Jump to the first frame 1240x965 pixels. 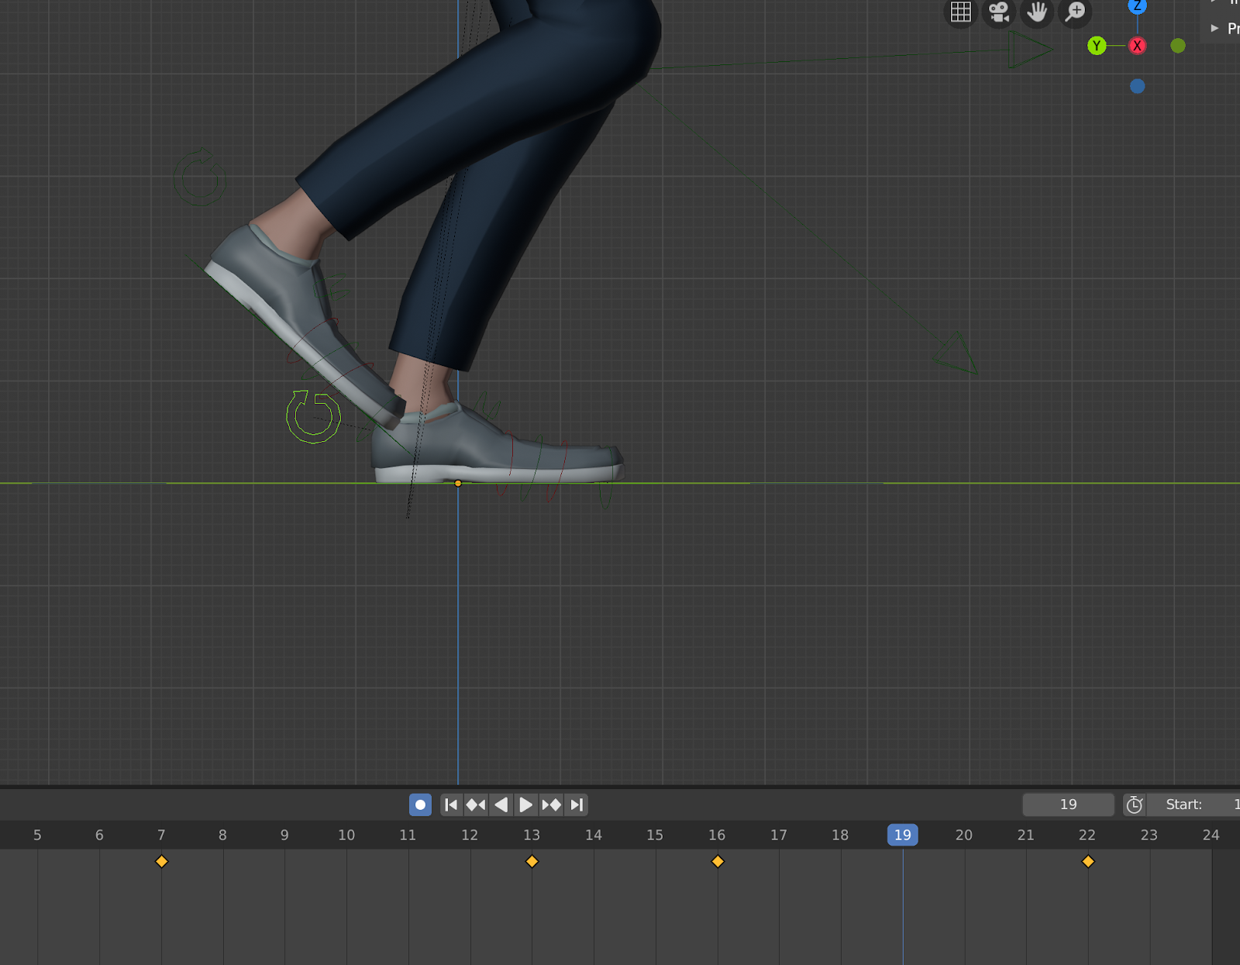(x=451, y=805)
